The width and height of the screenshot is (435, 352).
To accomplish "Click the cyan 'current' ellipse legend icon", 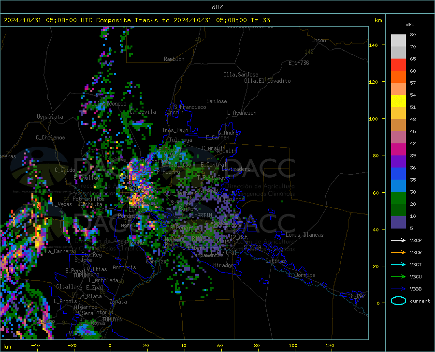I will (x=398, y=301).
